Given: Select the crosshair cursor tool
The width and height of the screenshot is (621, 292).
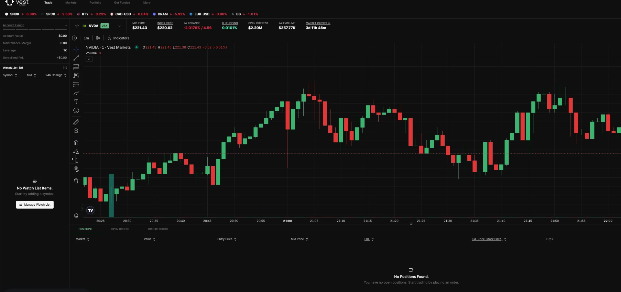Looking at the screenshot, I should (x=76, y=49).
